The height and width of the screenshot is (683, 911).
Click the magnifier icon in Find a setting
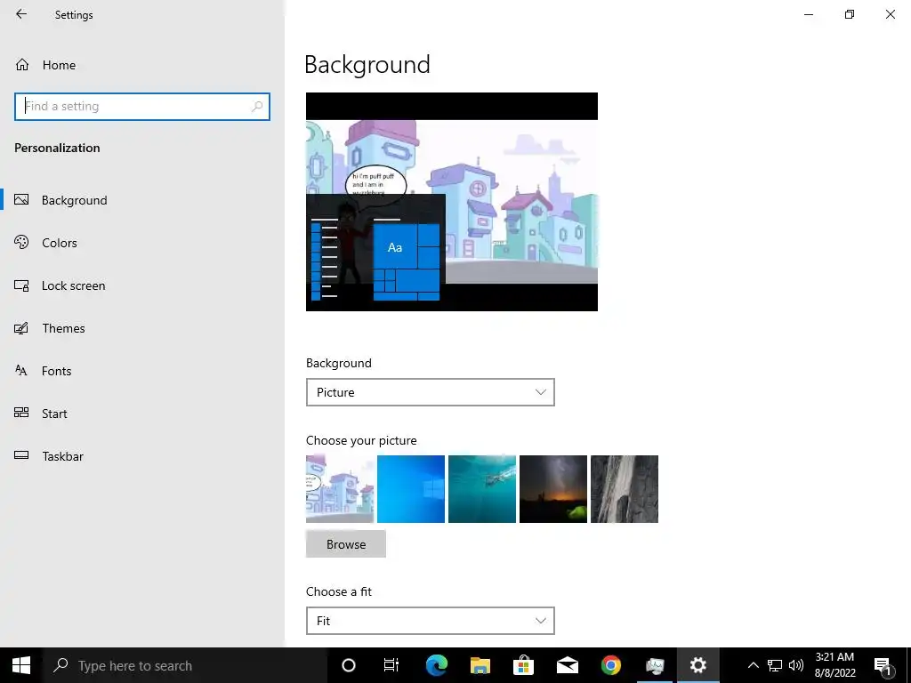(x=257, y=107)
